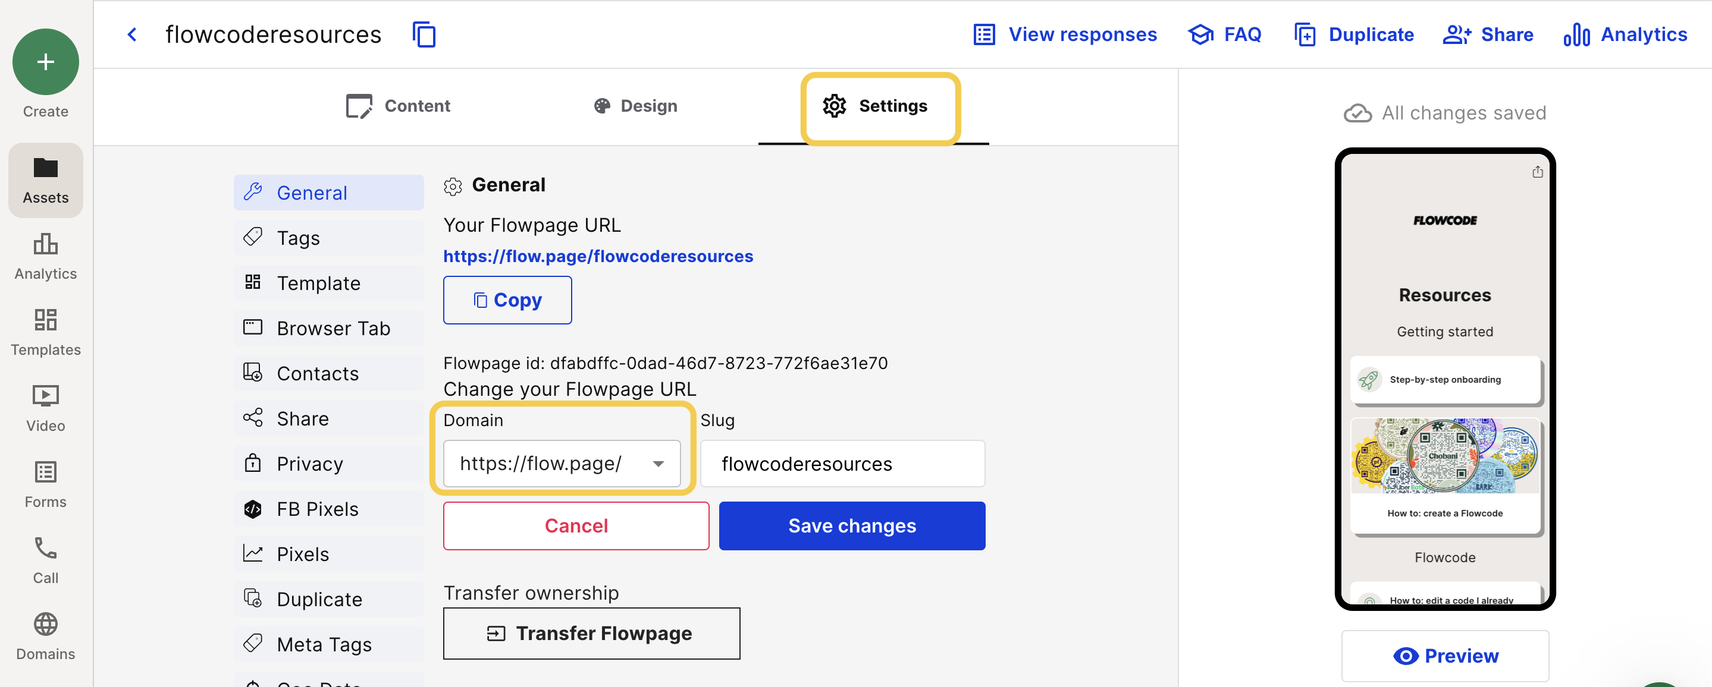
Task: Open View responses
Action: pyautogui.click(x=1065, y=34)
